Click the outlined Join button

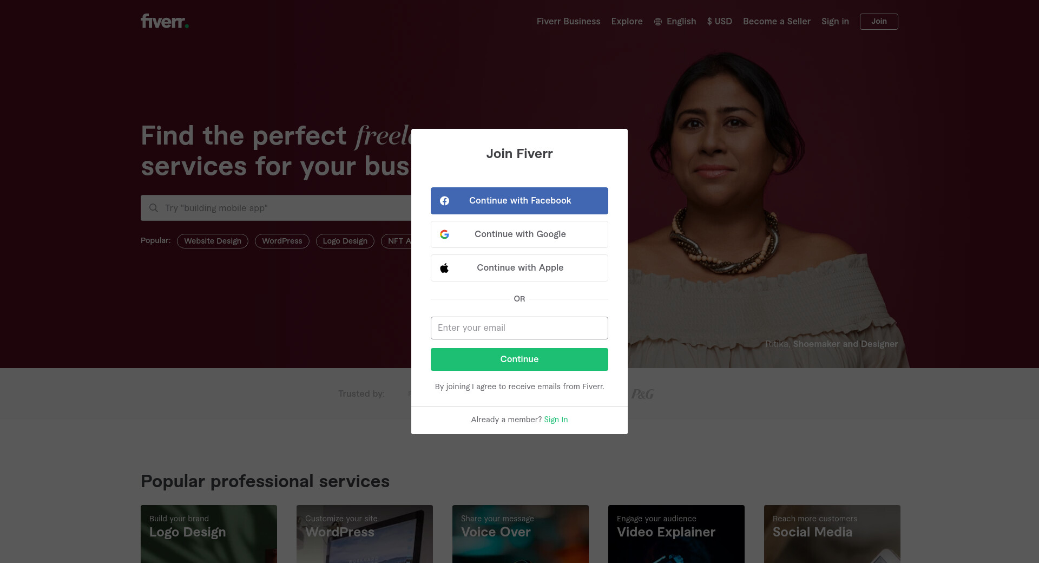click(879, 22)
